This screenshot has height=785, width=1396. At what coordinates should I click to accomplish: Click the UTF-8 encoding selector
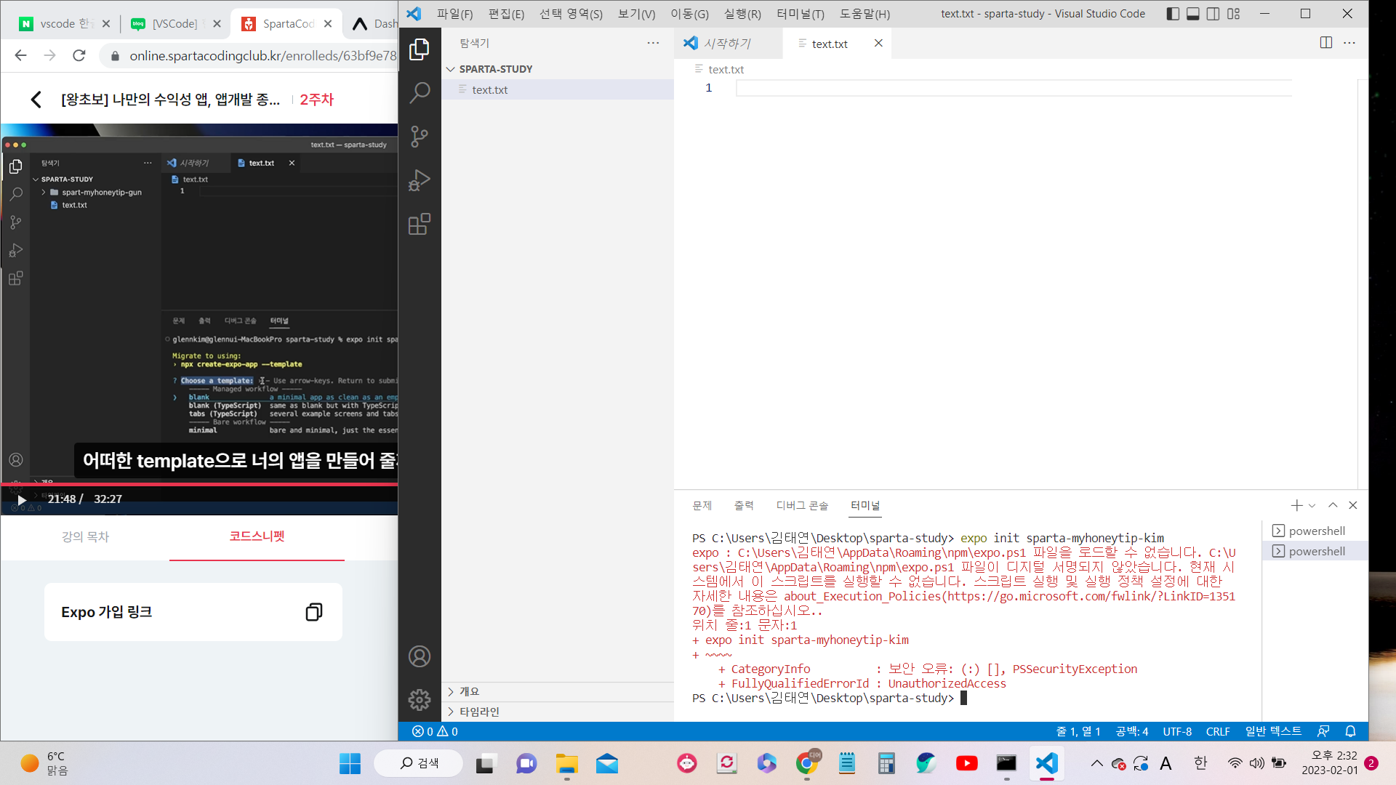pyautogui.click(x=1177, y=731)
